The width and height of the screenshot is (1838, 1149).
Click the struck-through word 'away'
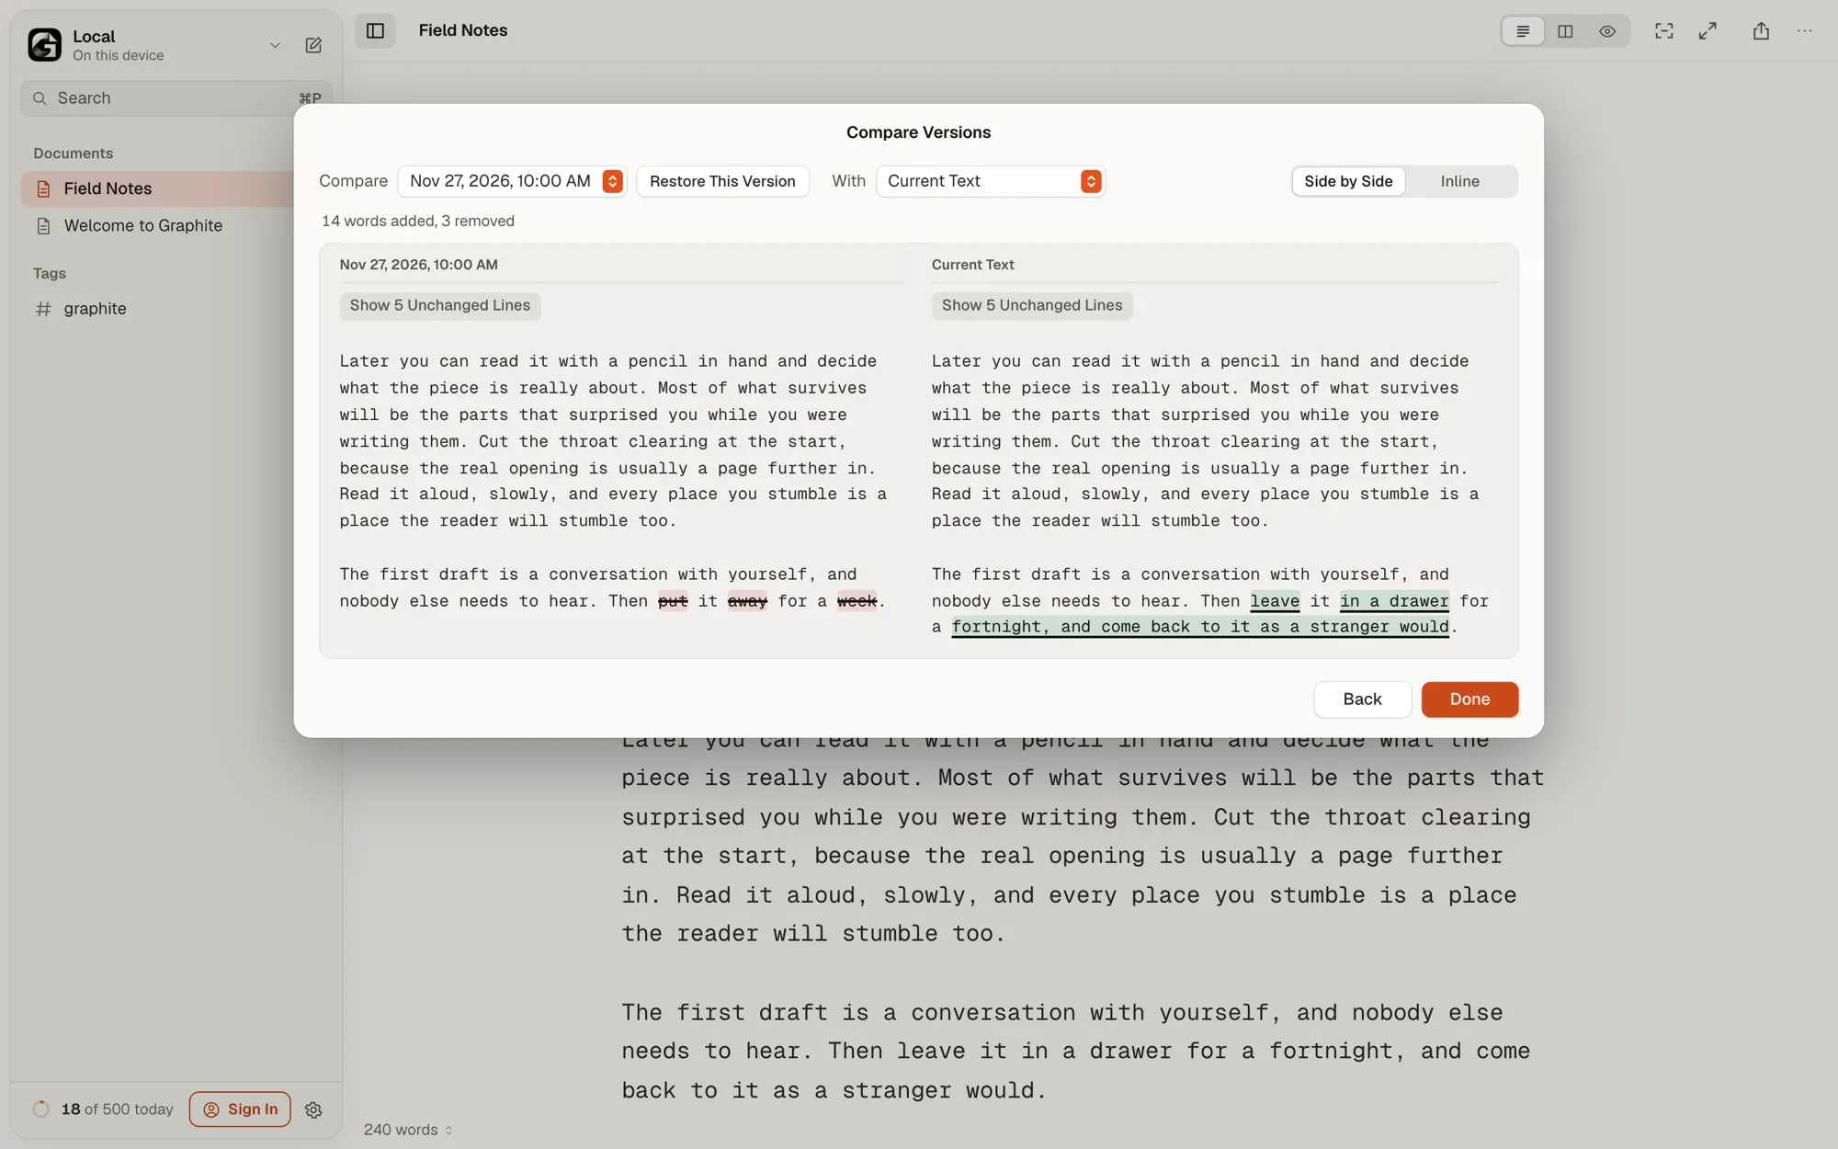click(747, 601)
